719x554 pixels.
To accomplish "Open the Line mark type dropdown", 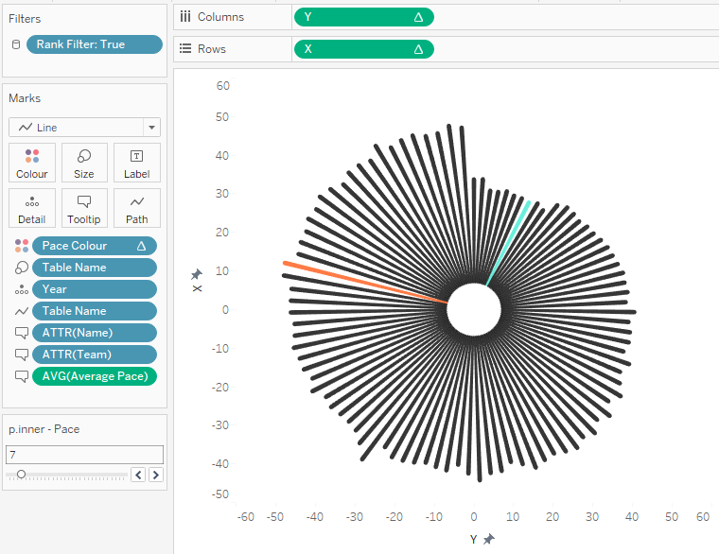I will [84, 128].
